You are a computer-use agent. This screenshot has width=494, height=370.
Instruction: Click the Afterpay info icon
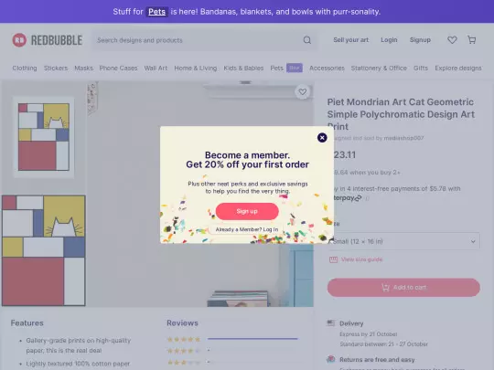click(x=368, y=198)
